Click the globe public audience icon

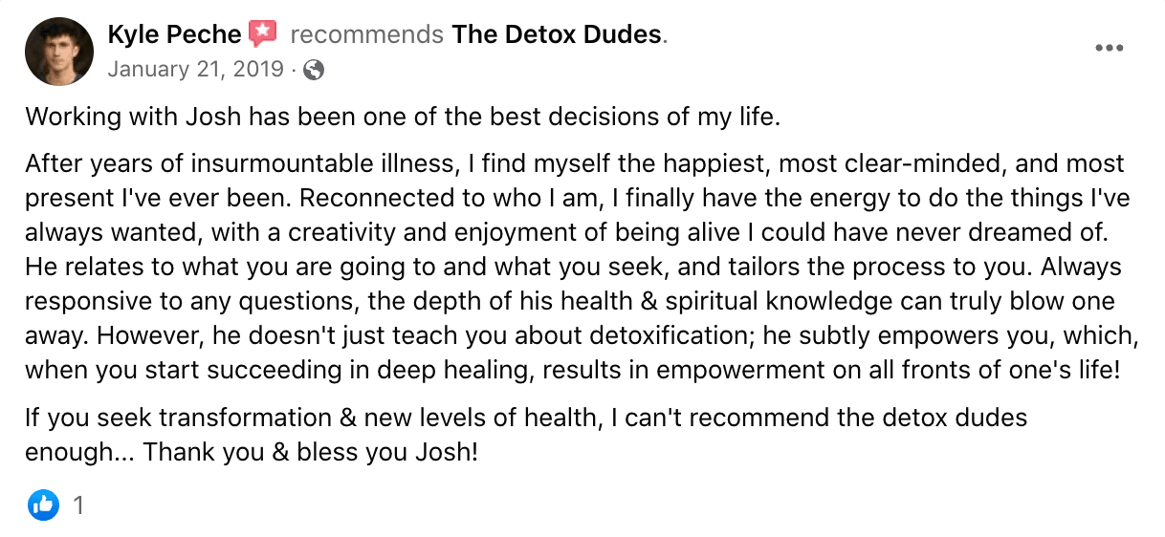[313, 70]
